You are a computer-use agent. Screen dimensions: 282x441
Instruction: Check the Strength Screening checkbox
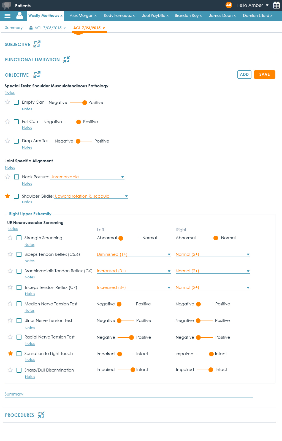tap(19, 238)
